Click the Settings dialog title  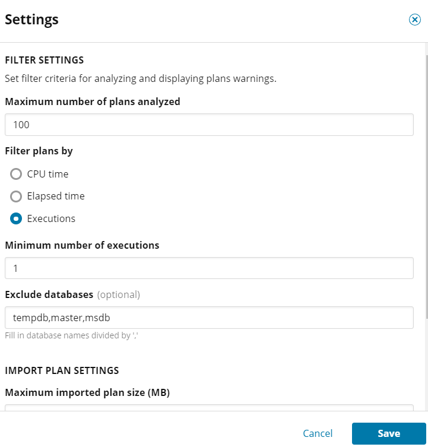coord(31,20)
